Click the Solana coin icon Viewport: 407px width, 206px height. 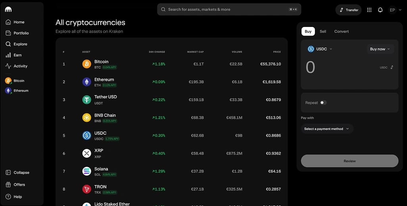(87, 171)
